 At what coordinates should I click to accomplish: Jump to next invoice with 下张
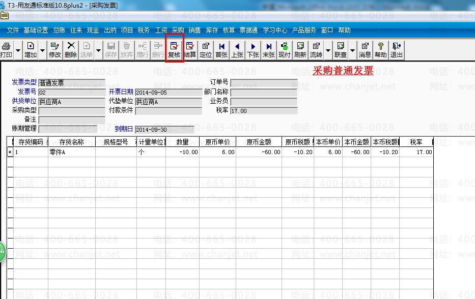(253, 50)
